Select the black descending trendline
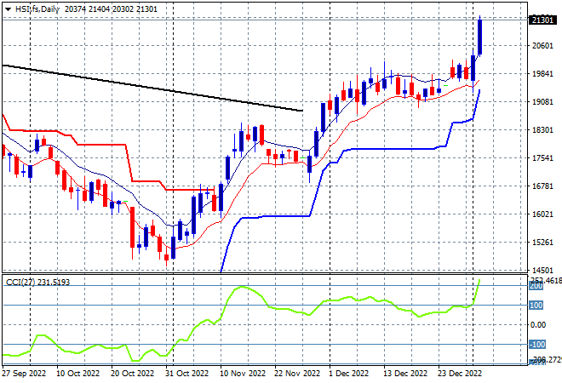Screen dimensions: 562x383 152,88
